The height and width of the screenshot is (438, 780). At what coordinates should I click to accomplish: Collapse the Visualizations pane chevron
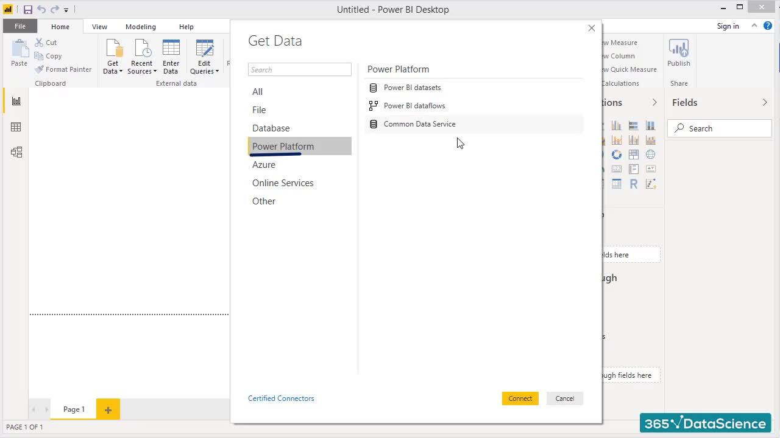[654, 102]
